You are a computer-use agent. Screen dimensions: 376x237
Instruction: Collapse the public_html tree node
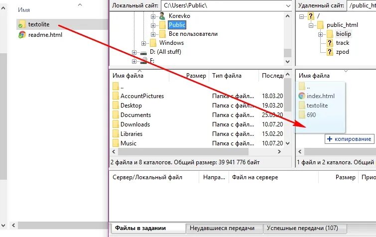click(x=311, y=25)
